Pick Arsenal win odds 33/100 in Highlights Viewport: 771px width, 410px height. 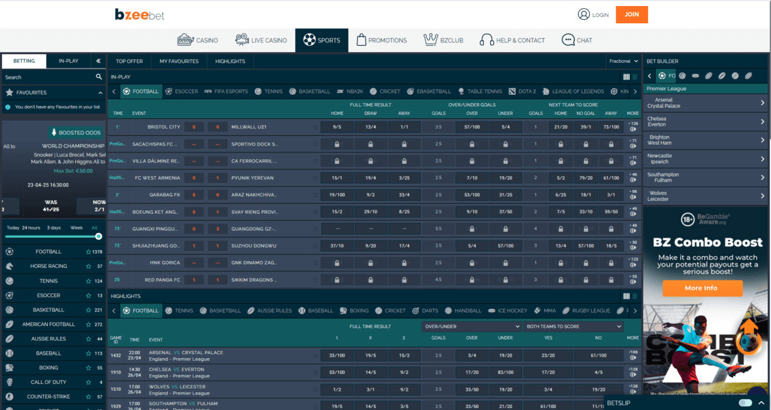pos(337,355)
